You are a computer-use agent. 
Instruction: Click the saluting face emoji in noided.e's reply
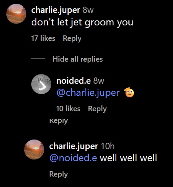pos(129,92)
